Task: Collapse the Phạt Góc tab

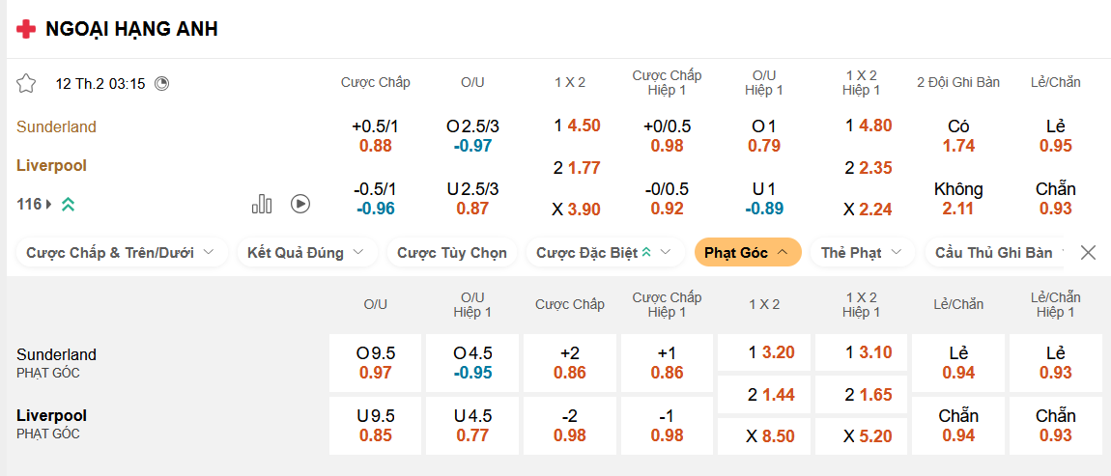Action: [x=747, y=253]
